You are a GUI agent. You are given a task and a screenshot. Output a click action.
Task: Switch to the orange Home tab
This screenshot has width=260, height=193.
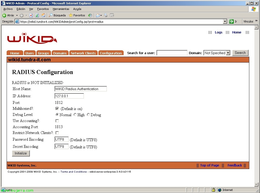[15, 53]
